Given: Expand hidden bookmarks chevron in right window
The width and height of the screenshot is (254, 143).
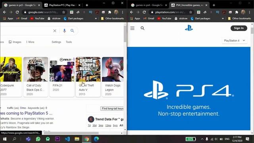Looking at the screenshot, I should (x=223, y=19).
